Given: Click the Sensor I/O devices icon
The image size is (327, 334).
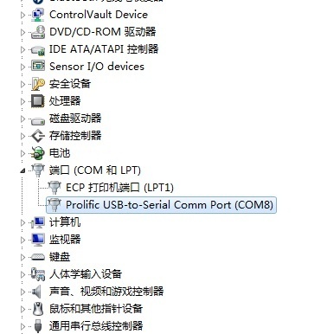Looking at the screenshot, I should pyautogui.click(x=38, y=67).
